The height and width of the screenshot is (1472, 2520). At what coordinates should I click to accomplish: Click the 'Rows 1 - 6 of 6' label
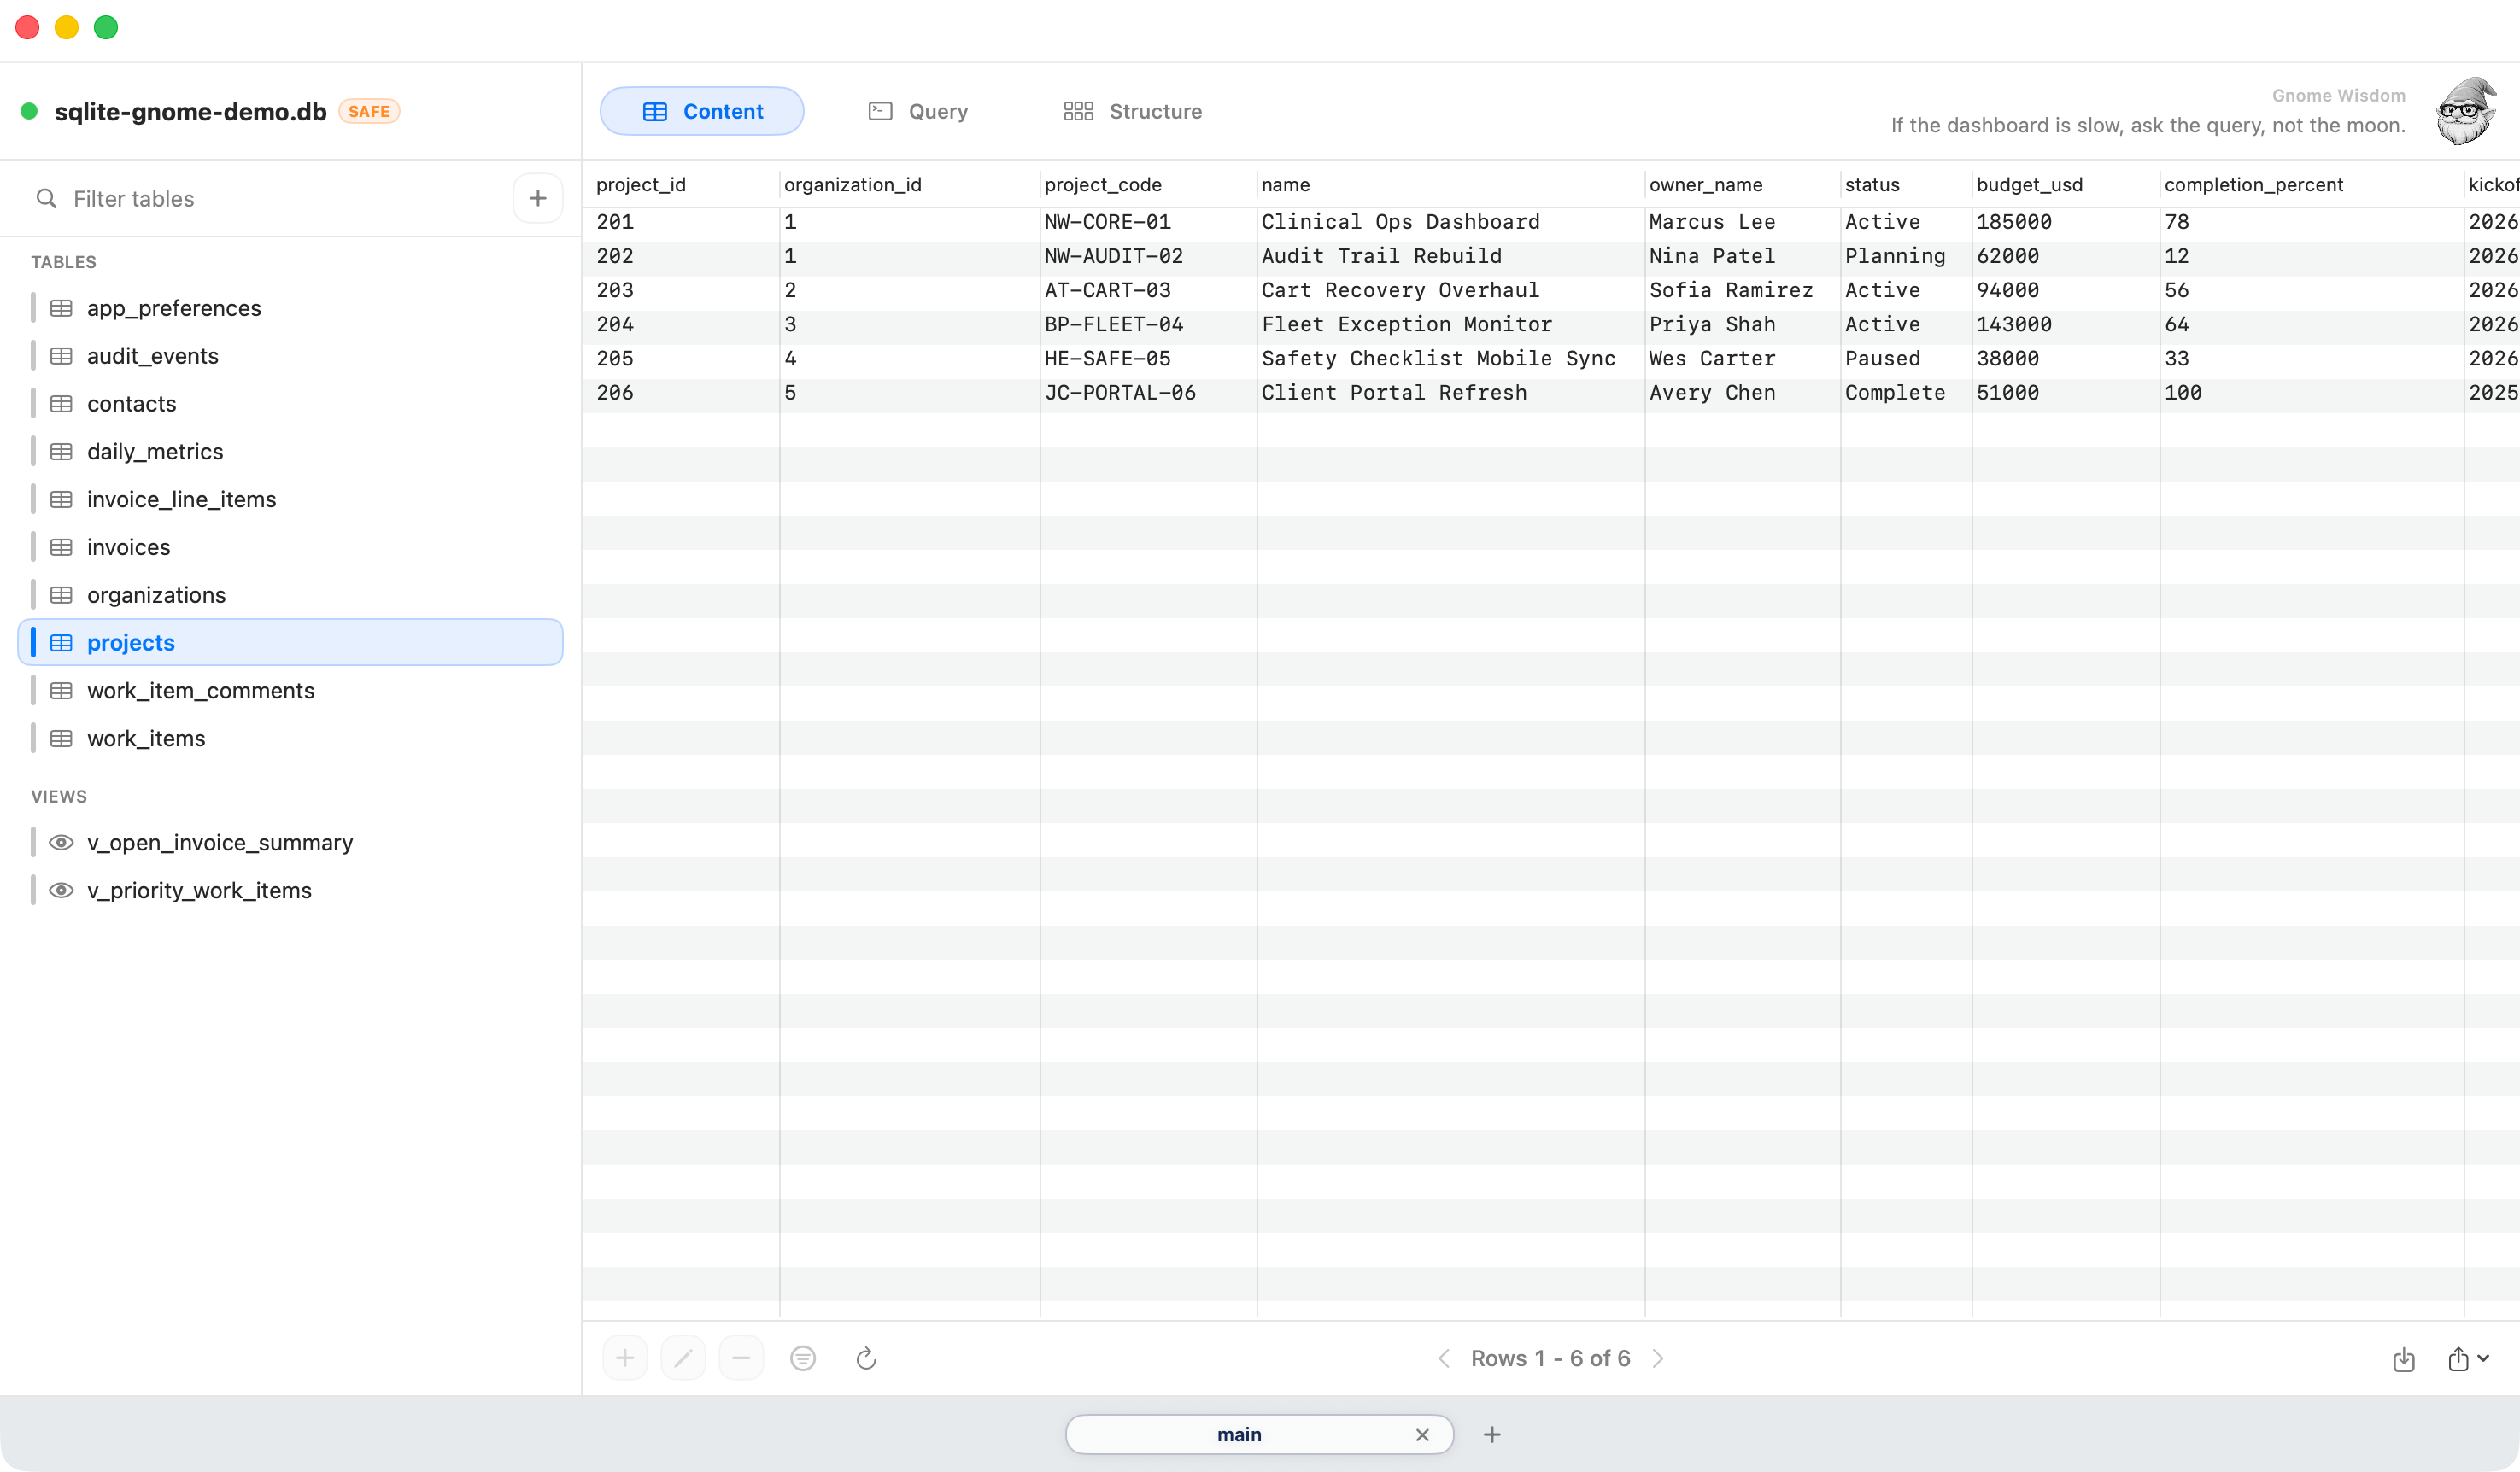click(1550, 1358)
